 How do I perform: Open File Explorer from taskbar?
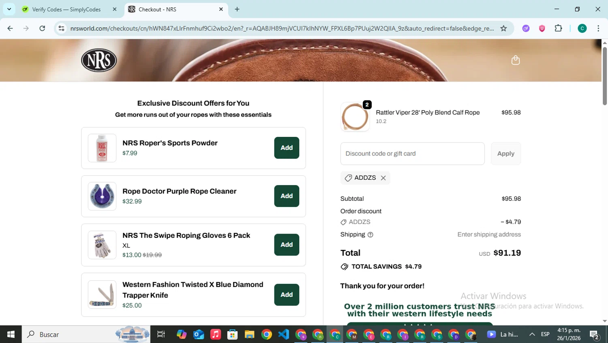coord(249,334)
